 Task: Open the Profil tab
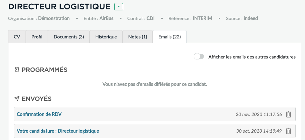click(37, 37)
